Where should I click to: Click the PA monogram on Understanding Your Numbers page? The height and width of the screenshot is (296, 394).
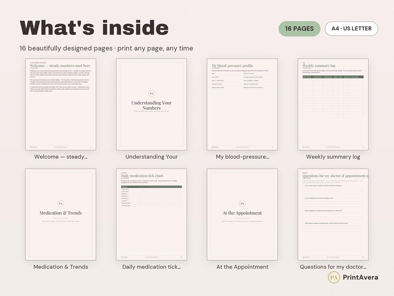[151, 93]
